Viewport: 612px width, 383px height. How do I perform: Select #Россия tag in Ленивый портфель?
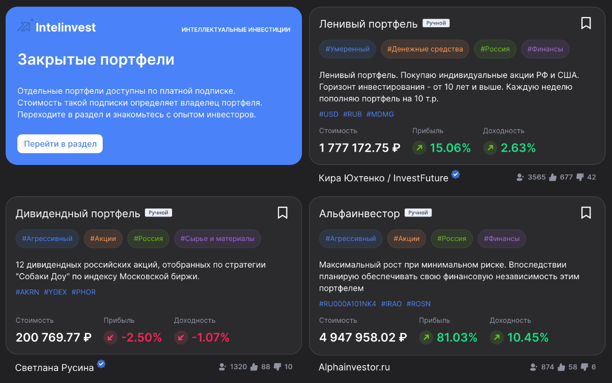(x=495, y=49)
